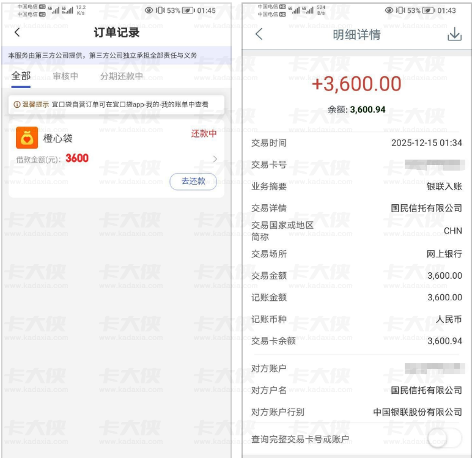472x458 pixels.
Task: Tap the 还款中 status label
Action: pyautogui.click(x=204, y=133)
